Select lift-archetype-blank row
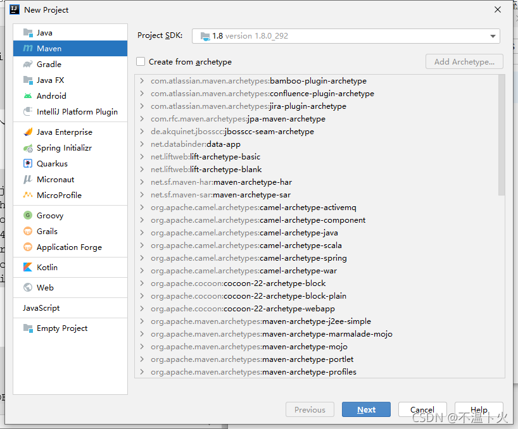The height and width of the screenshot is (429, 518). click(317, 170)
